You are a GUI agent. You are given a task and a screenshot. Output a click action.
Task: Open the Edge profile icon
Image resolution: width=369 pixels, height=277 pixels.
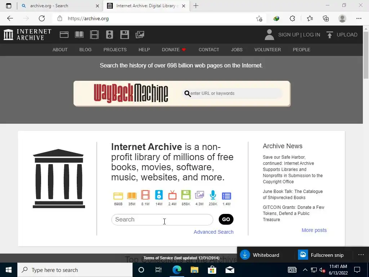click(x=342, y=18)
